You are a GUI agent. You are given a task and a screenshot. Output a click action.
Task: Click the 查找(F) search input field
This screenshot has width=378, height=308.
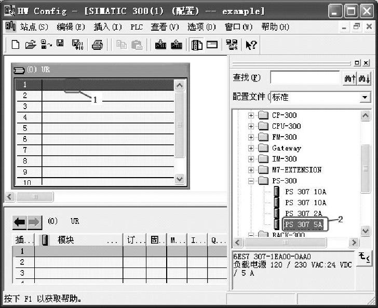click(305, 77)
